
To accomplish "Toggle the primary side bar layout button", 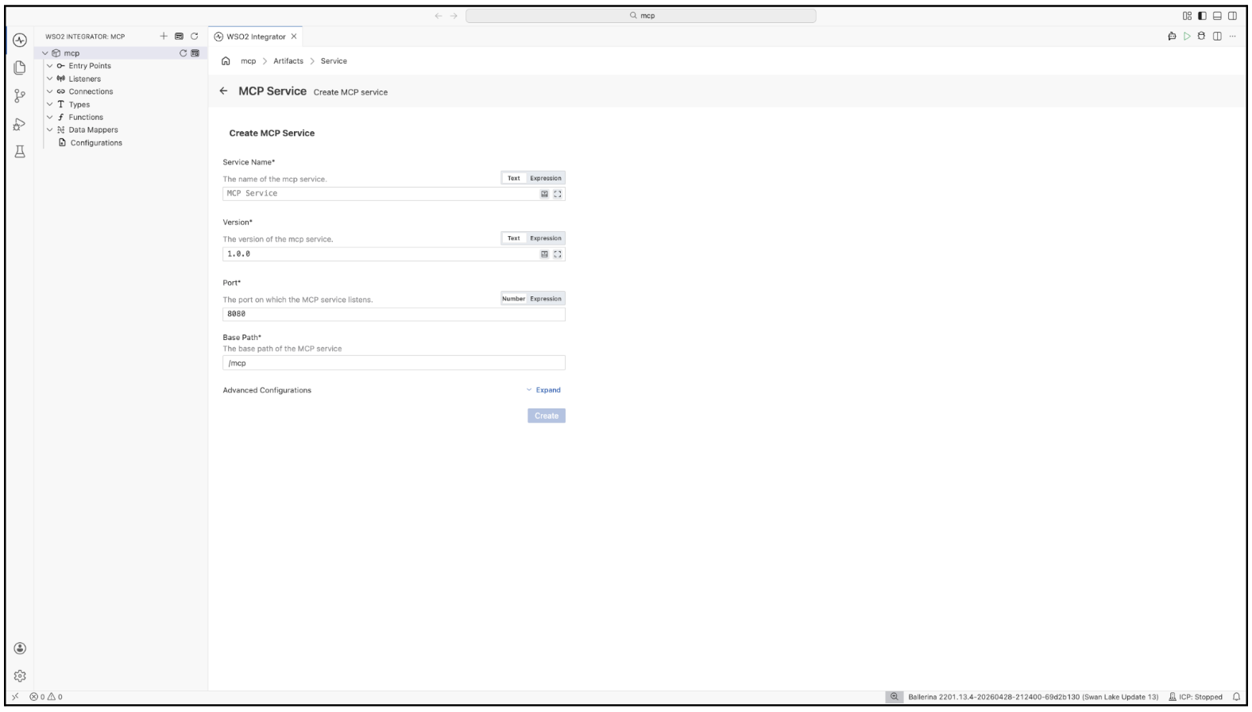I will click(x=1202, y=16).
